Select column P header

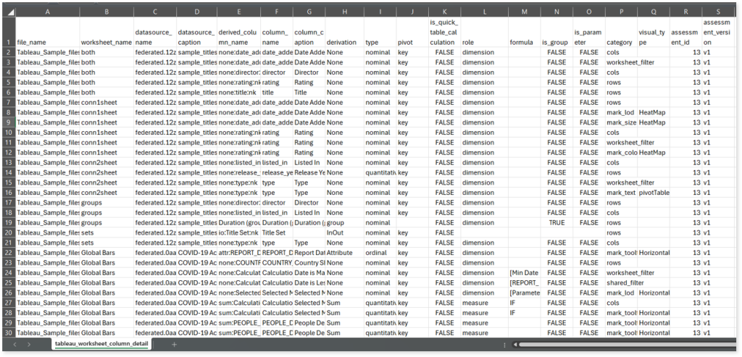[621, 12]
